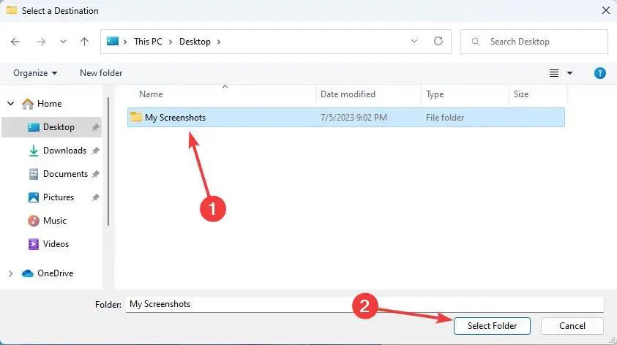Expand the OneDrive tree node

(x=11, y=273)
